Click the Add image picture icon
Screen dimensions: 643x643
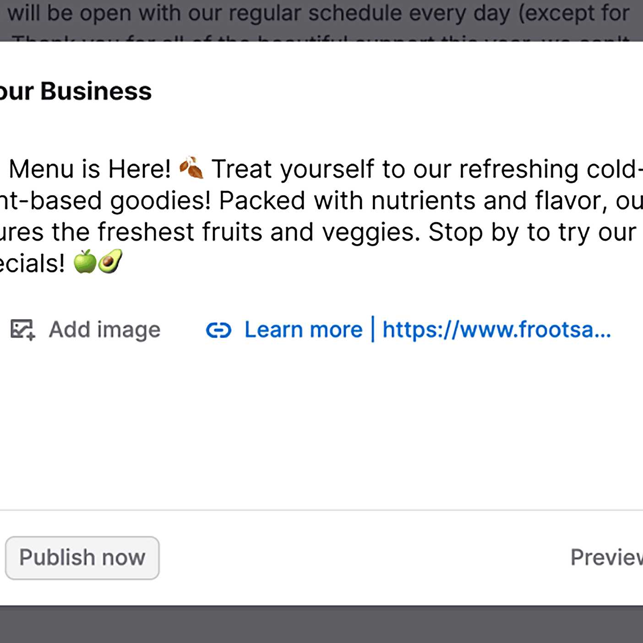(x=22, y=330)
